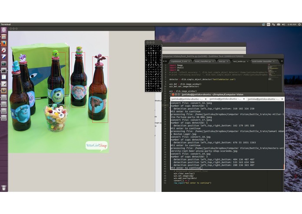This screenshot has height=214, width=302.
Task: Click the Sublime Text window title bar
Action: click(x=222, y=56)
